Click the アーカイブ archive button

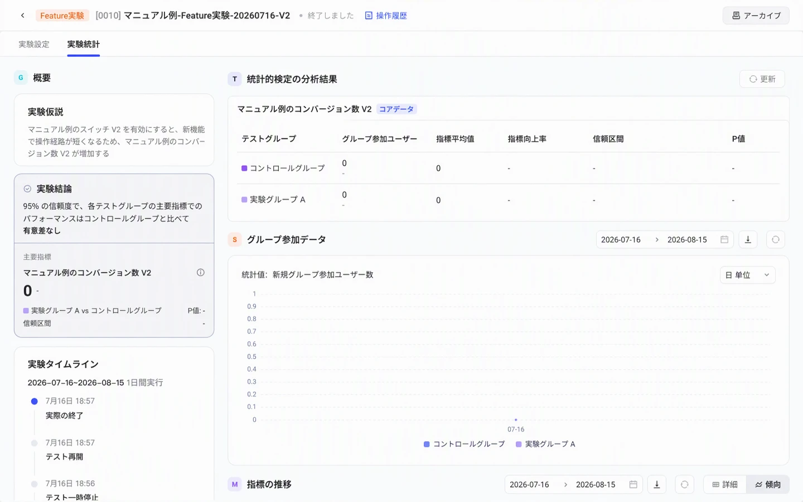point(756,16)
